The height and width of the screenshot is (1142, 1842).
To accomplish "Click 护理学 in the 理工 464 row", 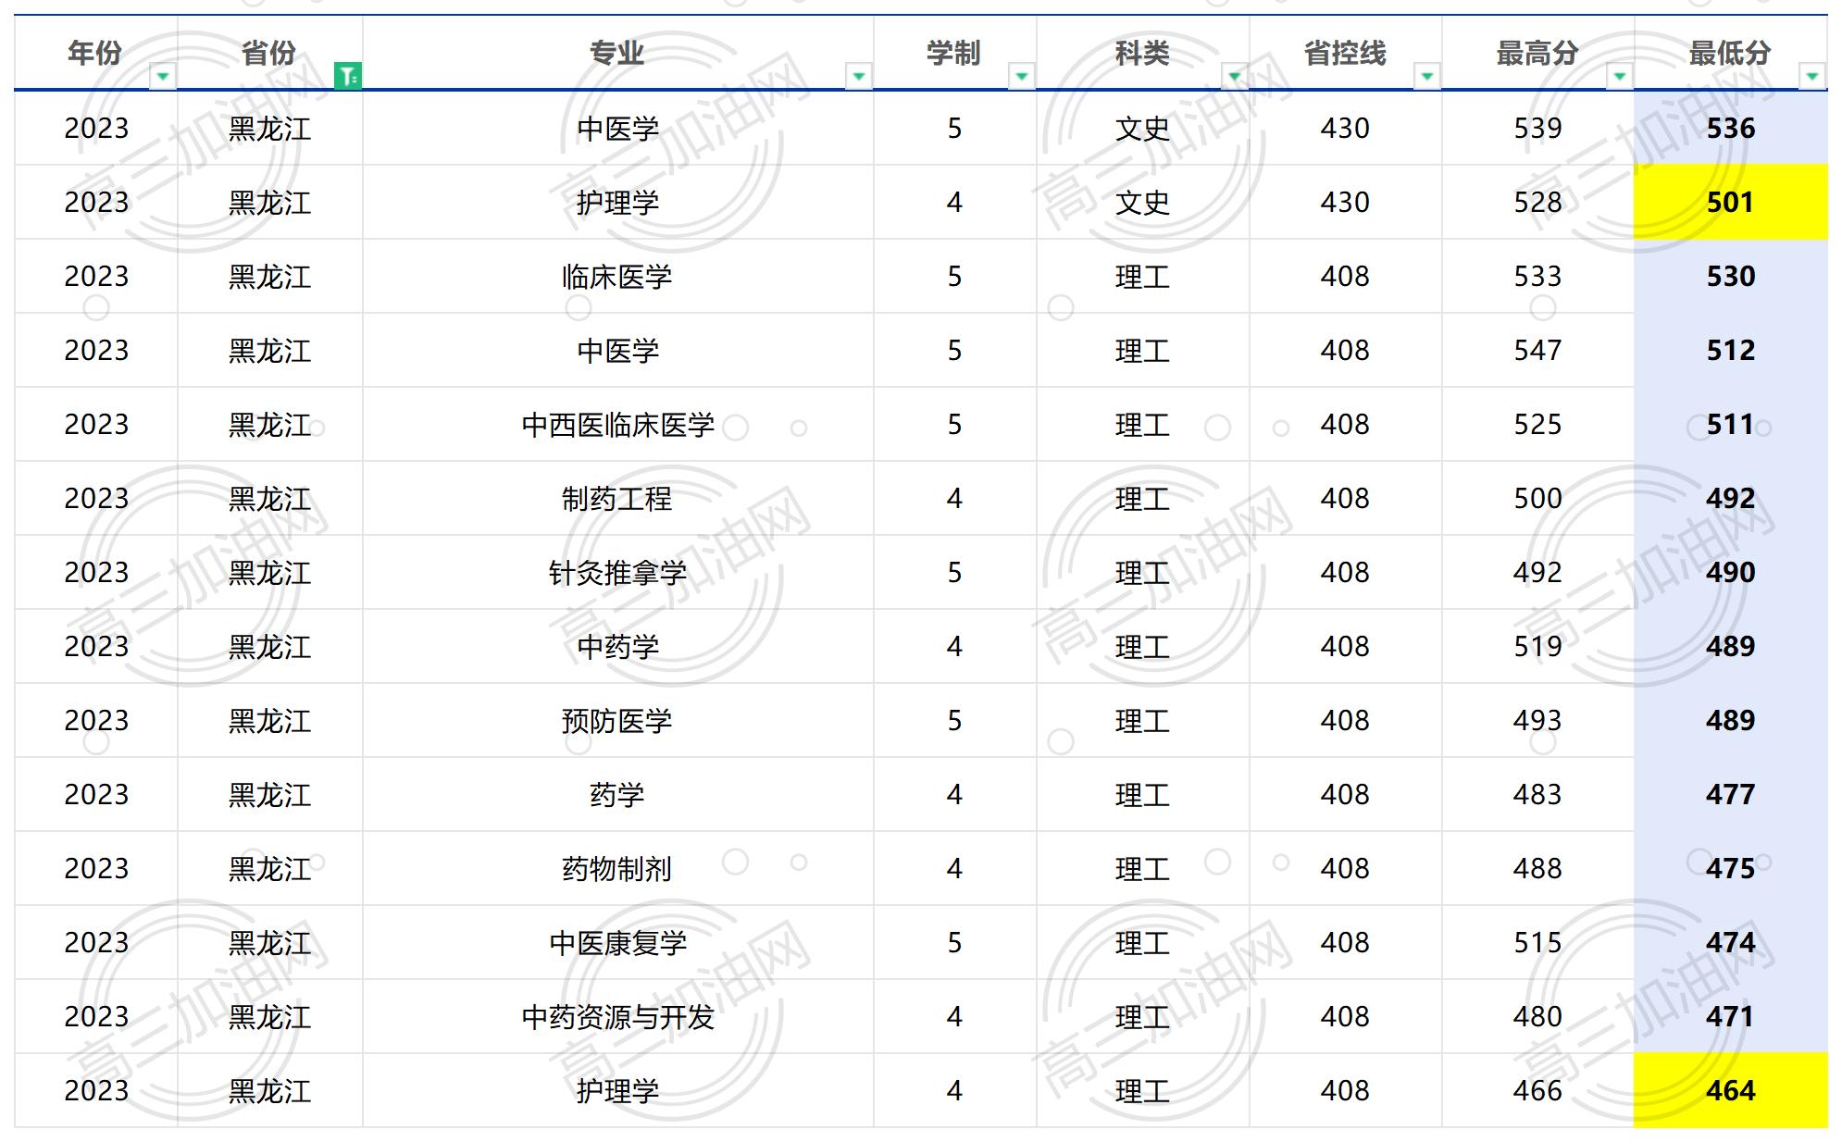I will [x=618, y=1090].
